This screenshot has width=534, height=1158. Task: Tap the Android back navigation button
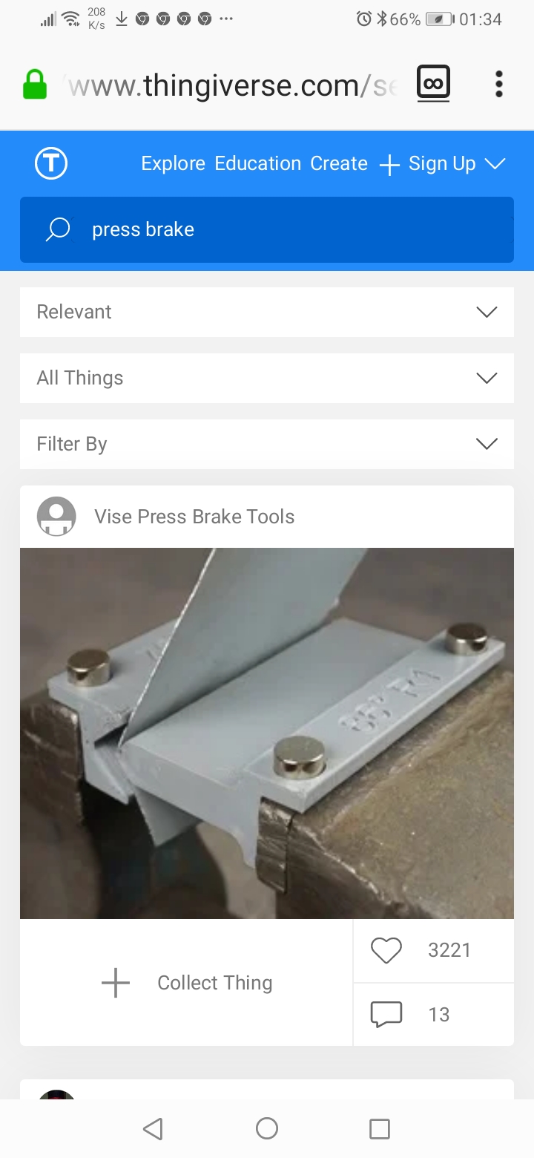click(153, 1129)
